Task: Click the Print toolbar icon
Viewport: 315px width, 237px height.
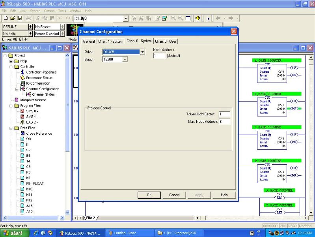Action: click(x=29, y=18)
